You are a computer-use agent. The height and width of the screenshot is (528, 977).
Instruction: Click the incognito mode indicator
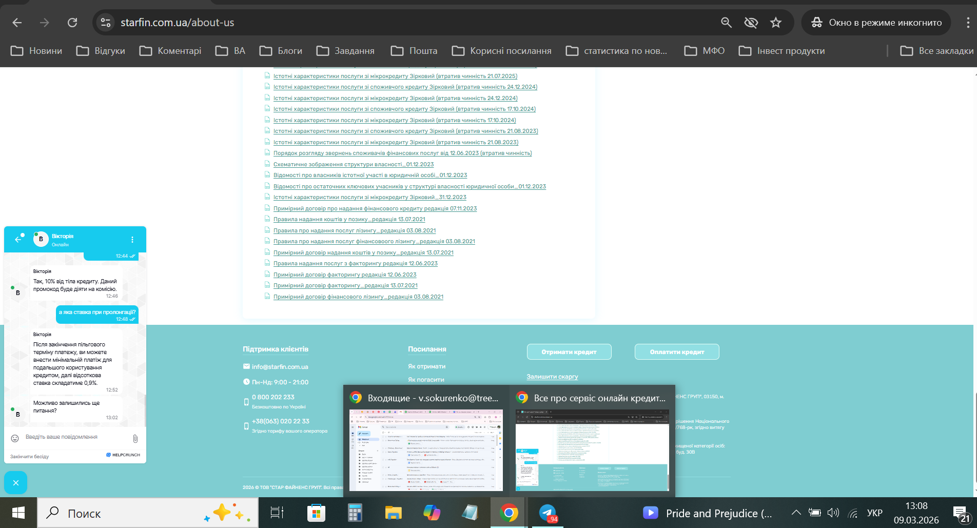click(x=876, y=23)
